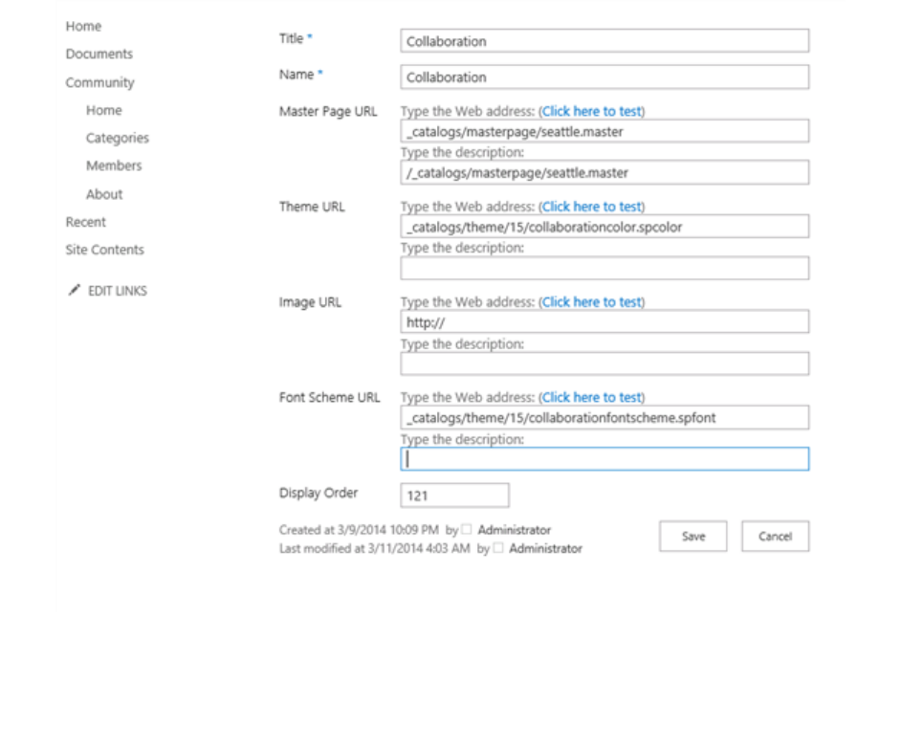
Task: Click the Master Page URL web address field
Action: pos(604,132)
